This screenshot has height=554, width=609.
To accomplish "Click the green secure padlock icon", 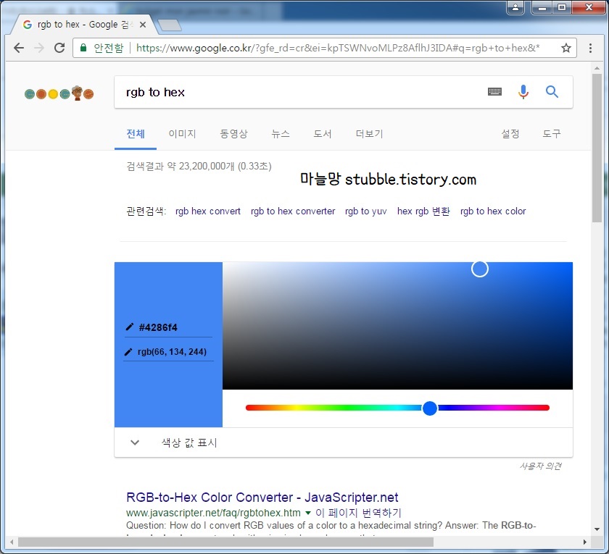I will click(x=83, y=48).
